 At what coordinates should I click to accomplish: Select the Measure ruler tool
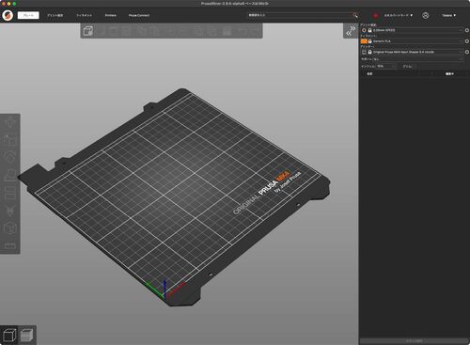(10, 245)
